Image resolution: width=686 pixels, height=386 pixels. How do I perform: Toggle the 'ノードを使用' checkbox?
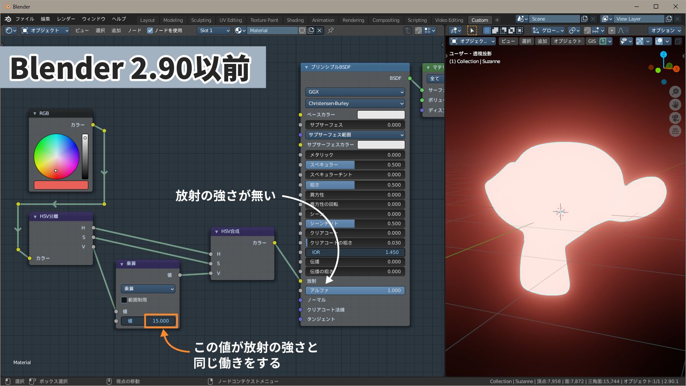(150, 30)
